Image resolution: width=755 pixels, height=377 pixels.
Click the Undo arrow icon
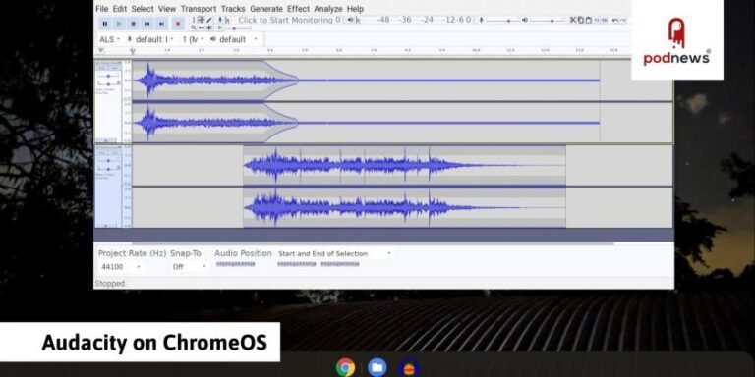[615, 21]
